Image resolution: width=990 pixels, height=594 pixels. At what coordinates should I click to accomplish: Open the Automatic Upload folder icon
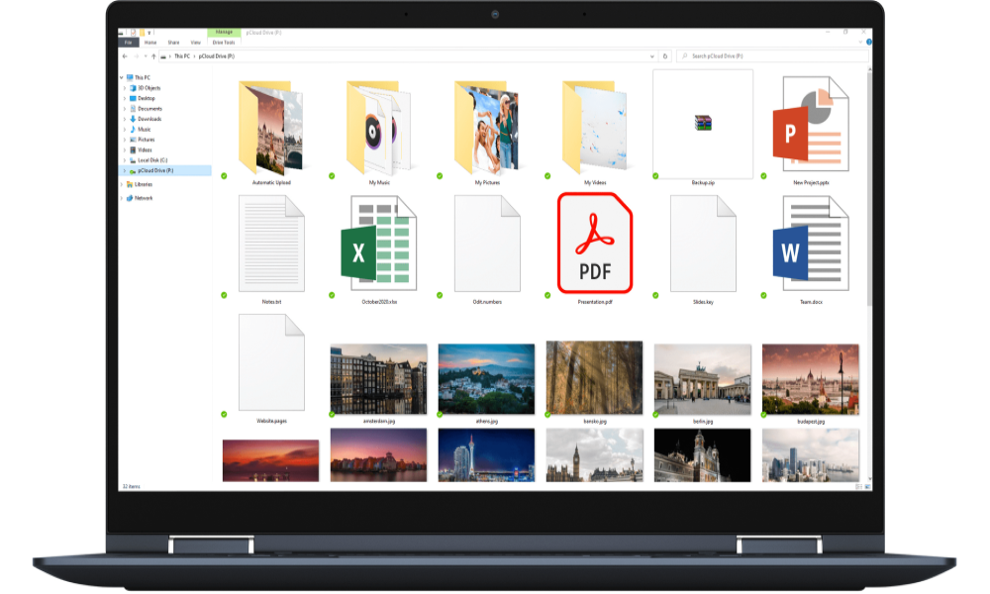(x=270, y=128)
